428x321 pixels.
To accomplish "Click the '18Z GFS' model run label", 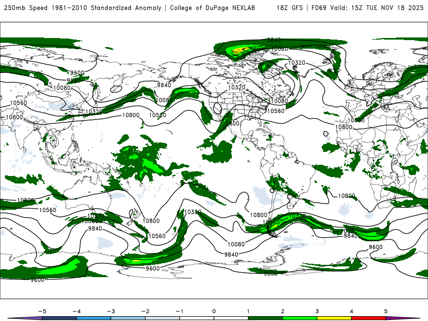I will point(289,7).
